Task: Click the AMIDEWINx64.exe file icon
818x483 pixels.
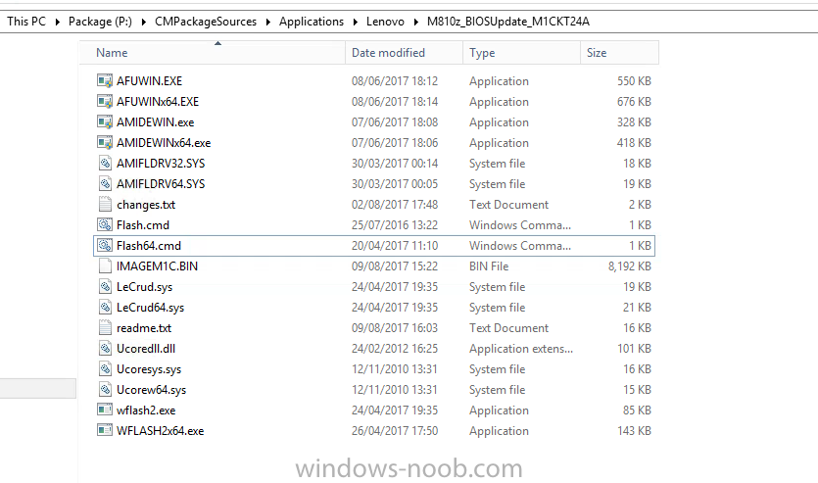Action: point(105,142)
